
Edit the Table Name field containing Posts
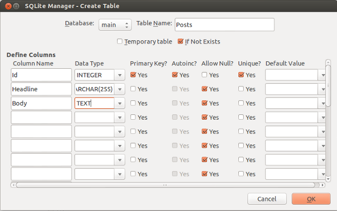coord(224,25)
